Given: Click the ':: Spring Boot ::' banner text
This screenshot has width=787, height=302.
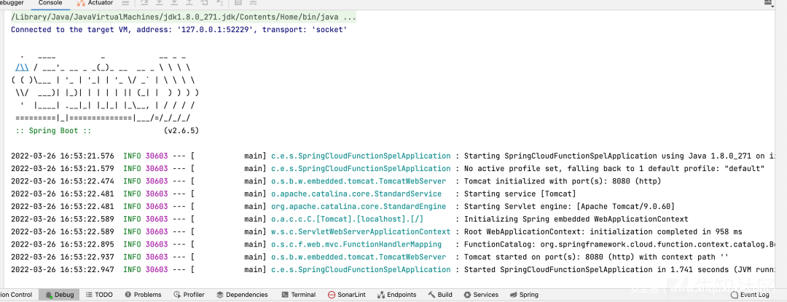Looking at the screenshot, I should click(x=53, y=131).
